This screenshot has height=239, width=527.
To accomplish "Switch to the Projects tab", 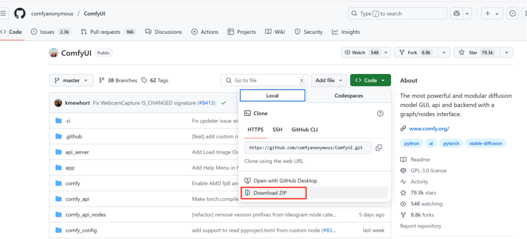I will (x=242, y=32).
